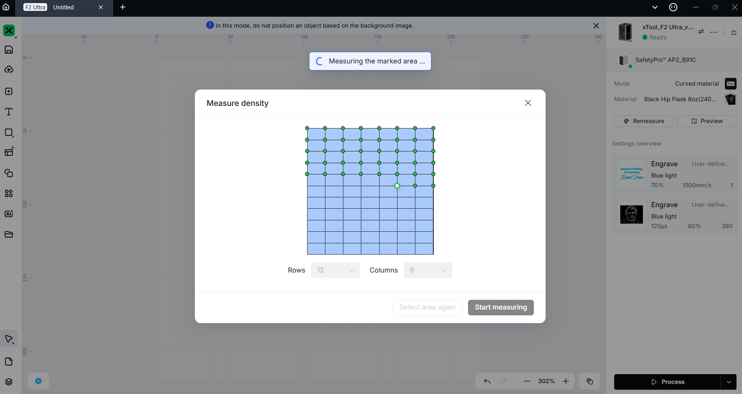This screenshot has width=742, height=394.
Task: Click the zoom in plus icon
Action: pos(566,381)
